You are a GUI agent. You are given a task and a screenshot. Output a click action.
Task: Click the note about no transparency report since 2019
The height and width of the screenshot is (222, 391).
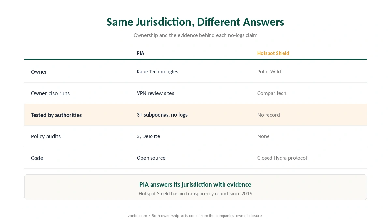pyautogui.click(x=195, y=194)
